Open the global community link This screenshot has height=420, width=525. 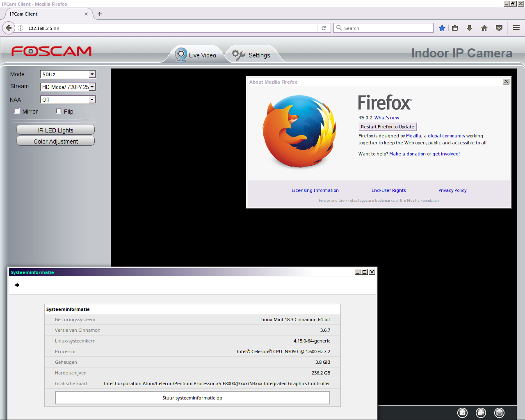(447, 136)
